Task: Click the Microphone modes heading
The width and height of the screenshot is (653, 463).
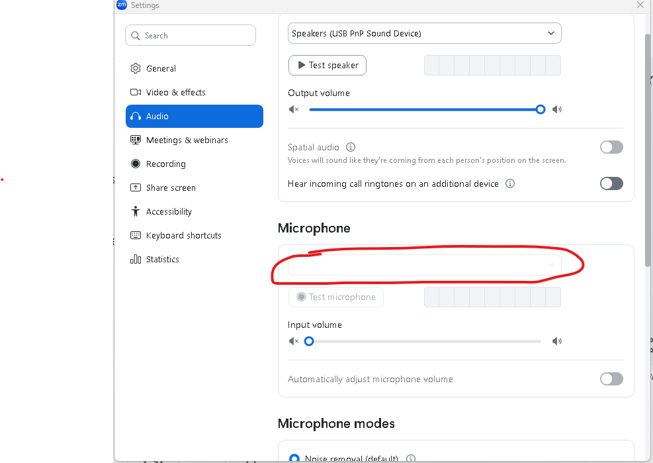Action: click(336, 423)
